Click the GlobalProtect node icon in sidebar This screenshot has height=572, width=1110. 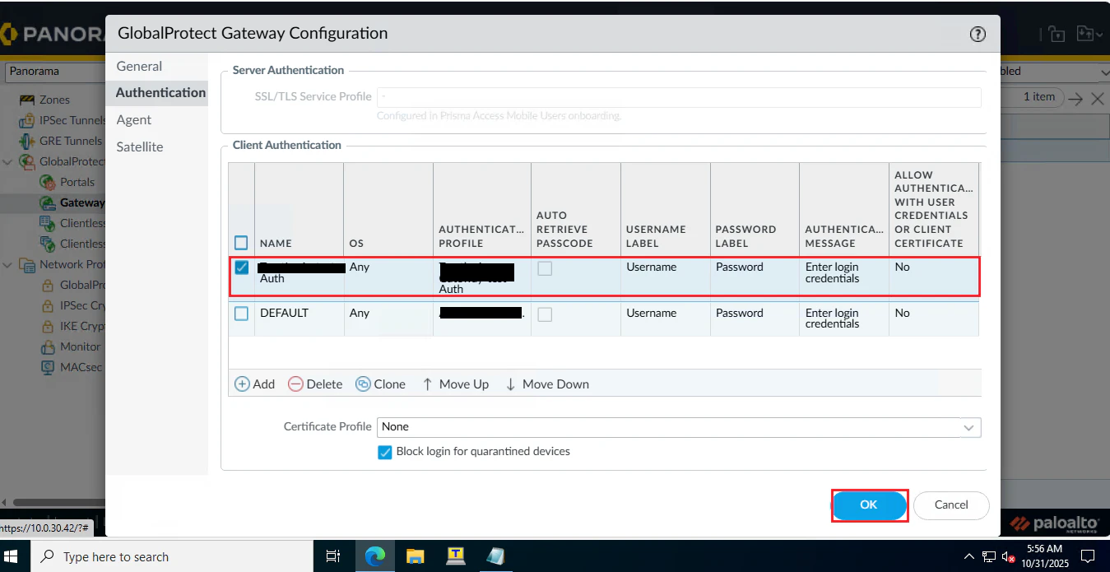[x=27, y=161]
